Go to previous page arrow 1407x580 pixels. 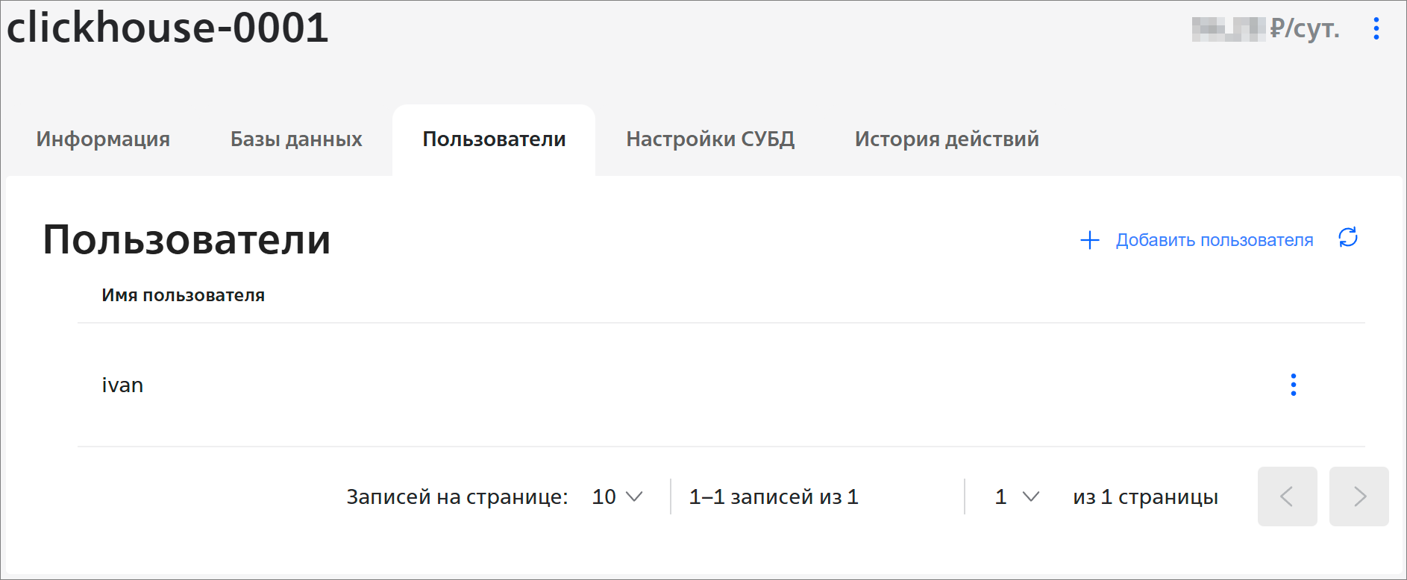(x=1287, y=497)
